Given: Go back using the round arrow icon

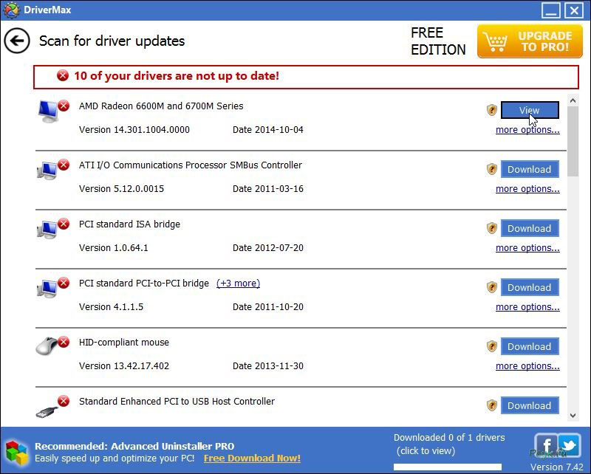Looking at the screenshot, I should pos(17,41).
